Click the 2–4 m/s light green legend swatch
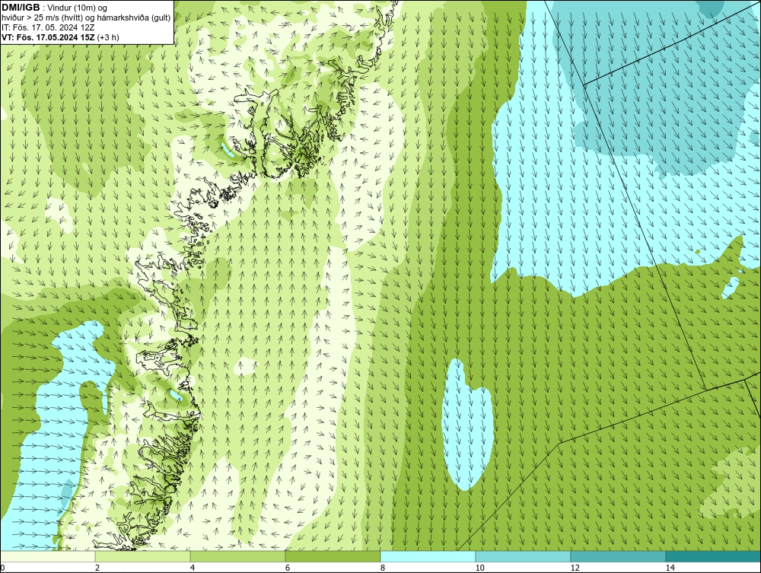The image size is (761, 573). coord(143,556)
